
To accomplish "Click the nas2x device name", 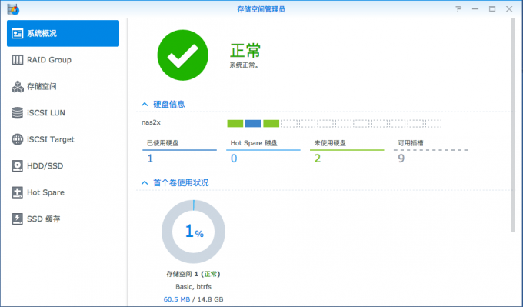I will click(151, 122).
